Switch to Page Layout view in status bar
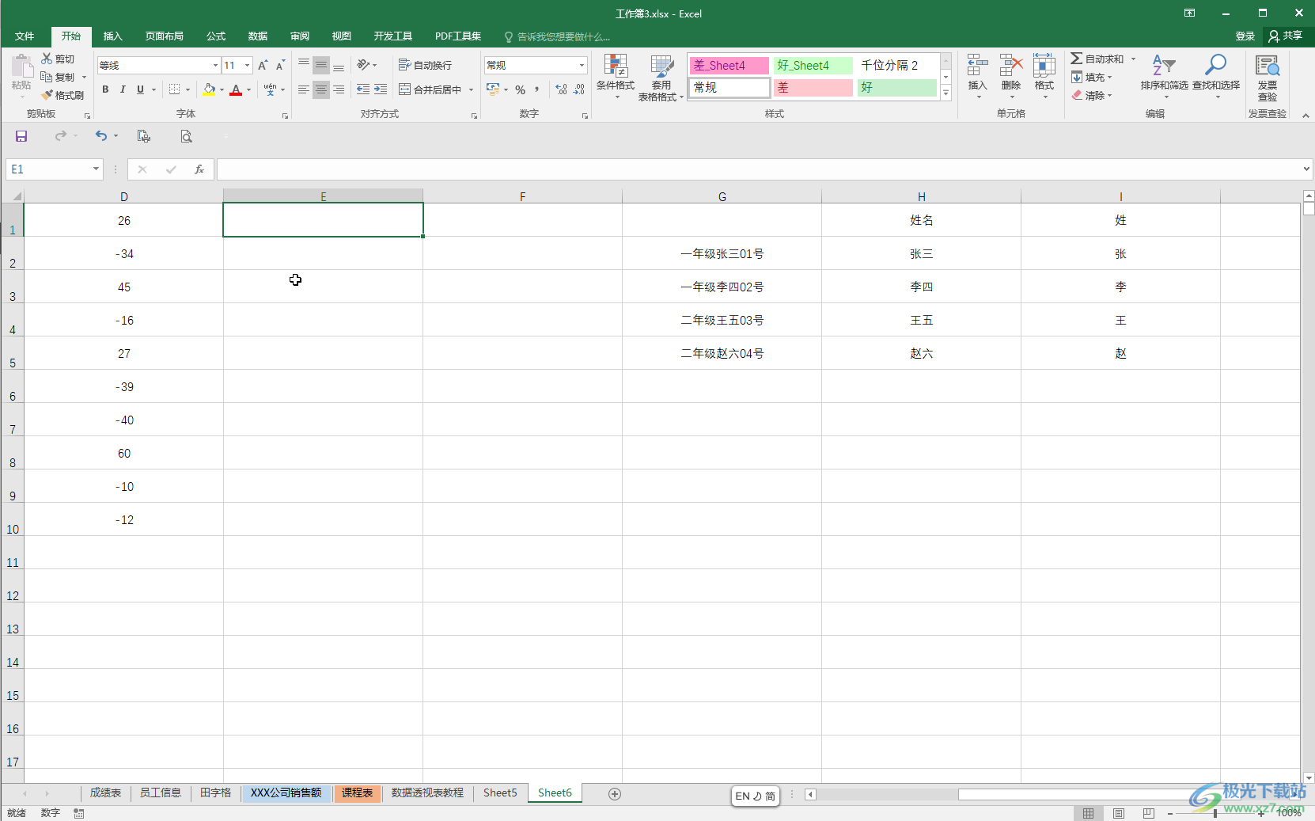 (1119, 813)
